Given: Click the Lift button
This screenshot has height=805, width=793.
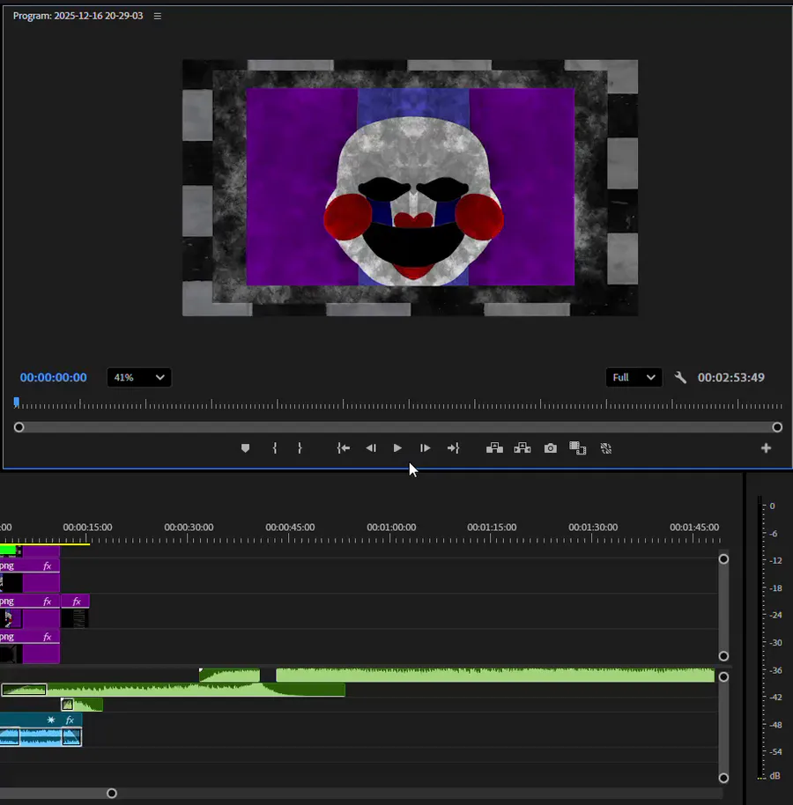Looking at the screenshot, I should pyautogui.click(x=494, y=448).
